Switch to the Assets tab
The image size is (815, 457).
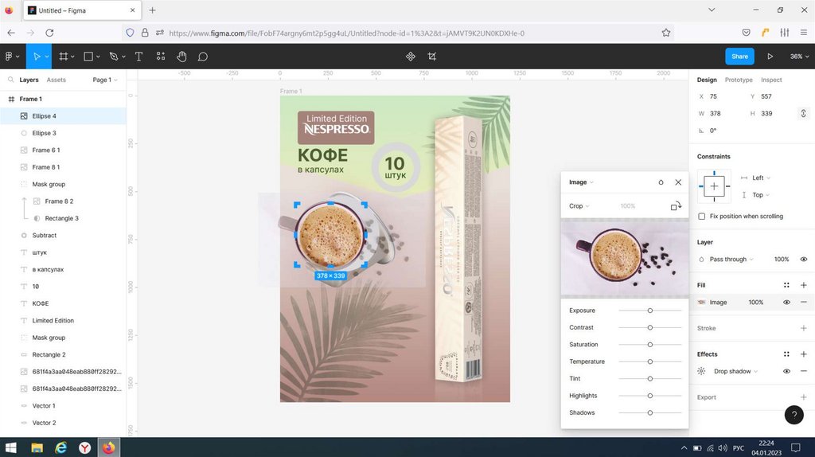(x=57, y=80)
